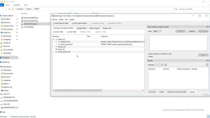Expand the sqlite_sequence table node
Screen dimensions: 210x118
coord(56,44)
